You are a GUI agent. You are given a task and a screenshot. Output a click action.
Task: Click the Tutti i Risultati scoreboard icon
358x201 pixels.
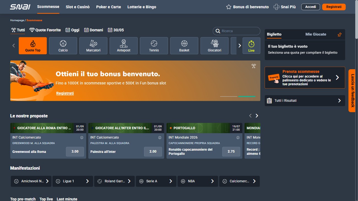(269, 101)
